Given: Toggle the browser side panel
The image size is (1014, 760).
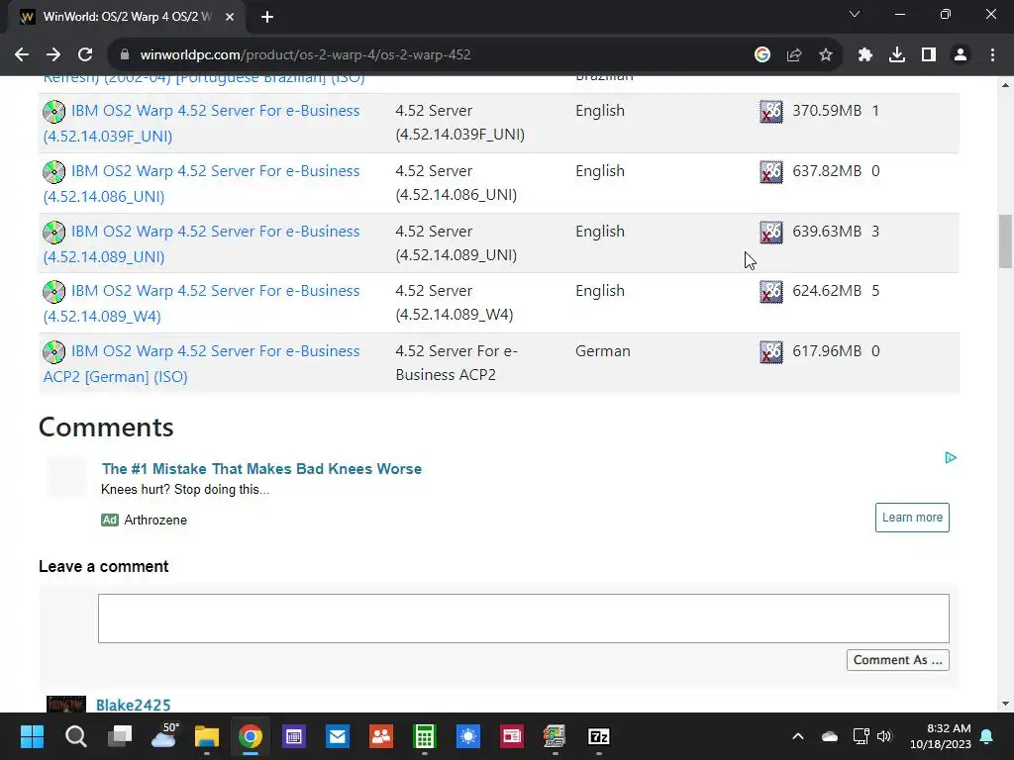Looking at the screenshot, I should [x=929, y=55].
